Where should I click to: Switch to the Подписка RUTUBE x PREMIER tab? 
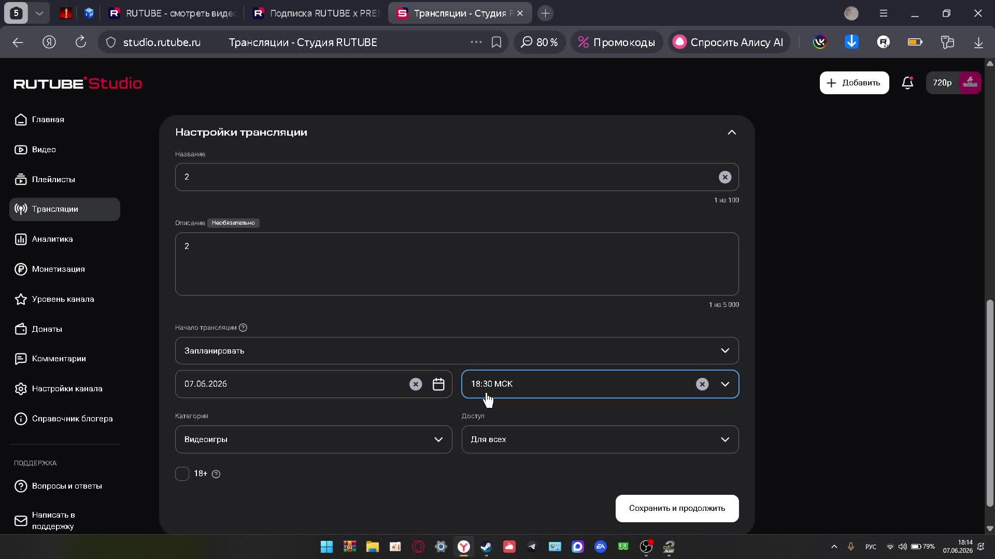[317, 13]
